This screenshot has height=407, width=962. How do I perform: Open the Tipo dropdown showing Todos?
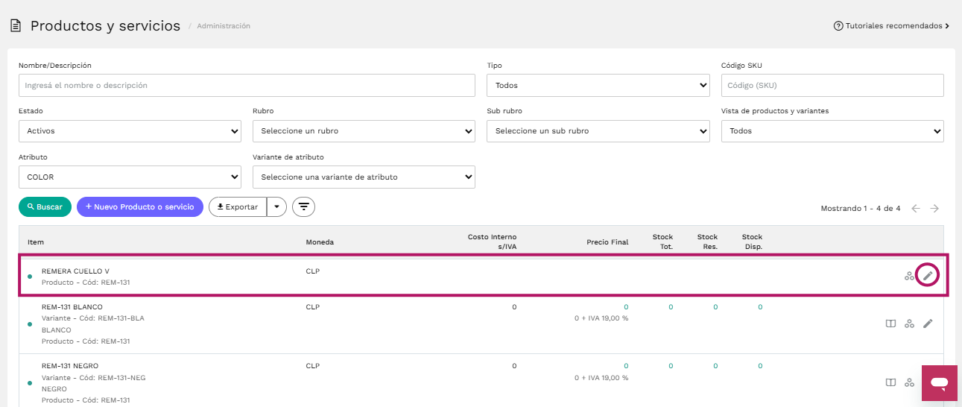[x=598, y=85]
